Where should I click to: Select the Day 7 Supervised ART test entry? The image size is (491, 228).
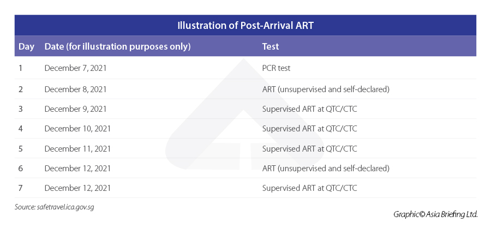tap(309, 188)
